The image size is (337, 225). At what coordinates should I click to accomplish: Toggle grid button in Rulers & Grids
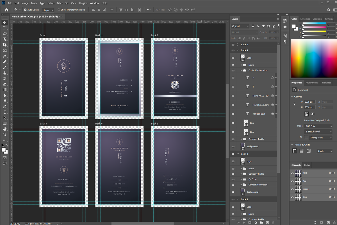[302, 151]
